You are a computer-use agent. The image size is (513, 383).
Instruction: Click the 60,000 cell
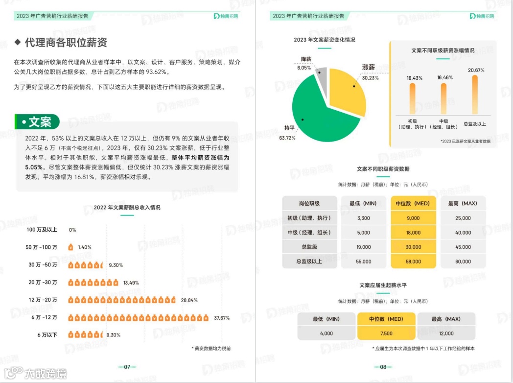click(463, 262)
